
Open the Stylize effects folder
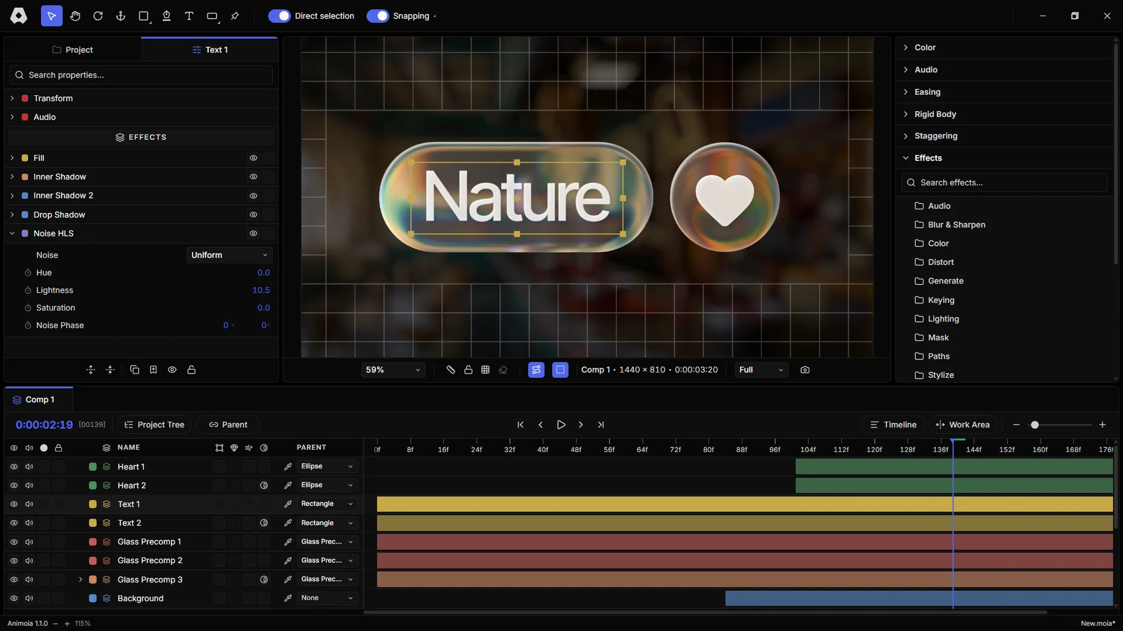(x=934, y=375)
